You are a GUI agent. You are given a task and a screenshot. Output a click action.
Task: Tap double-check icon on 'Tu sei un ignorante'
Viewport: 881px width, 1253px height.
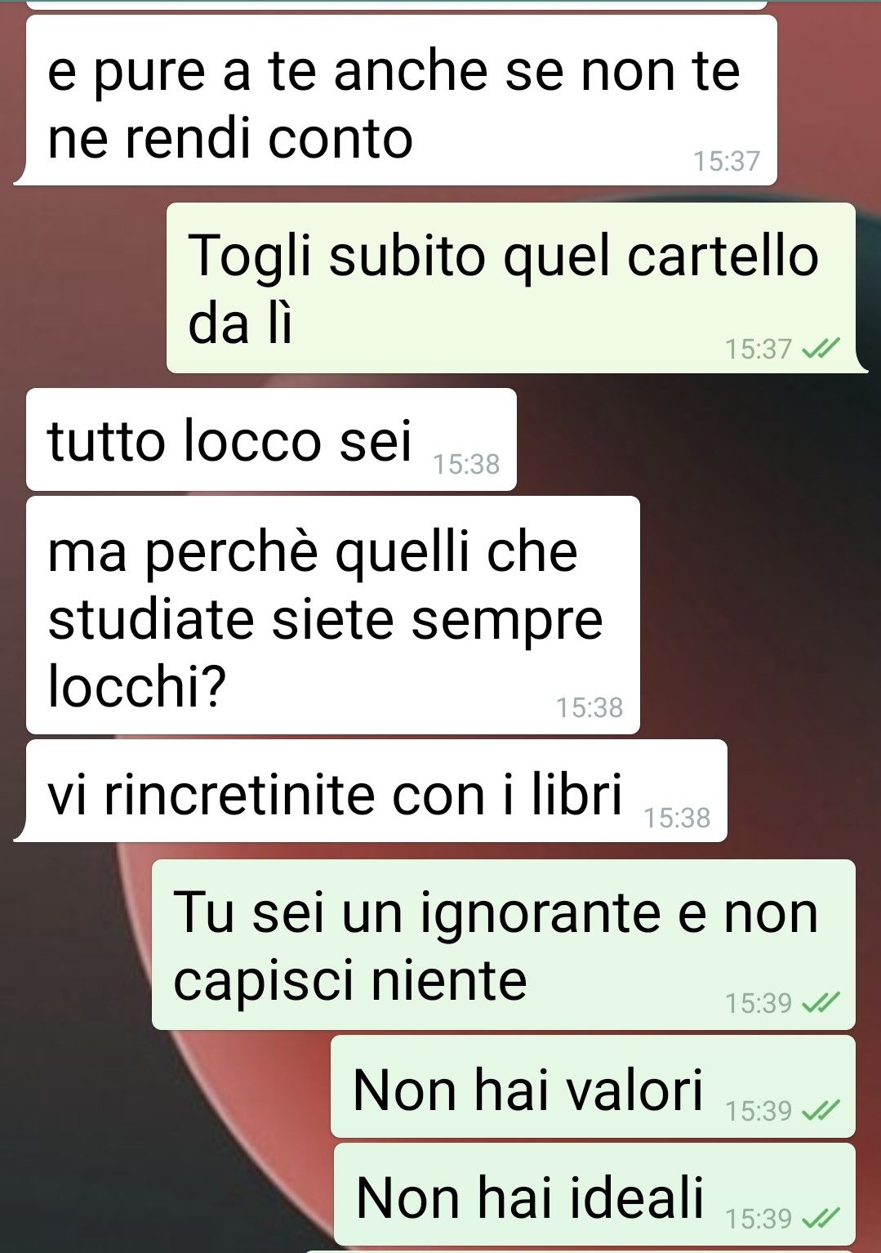821,1003
